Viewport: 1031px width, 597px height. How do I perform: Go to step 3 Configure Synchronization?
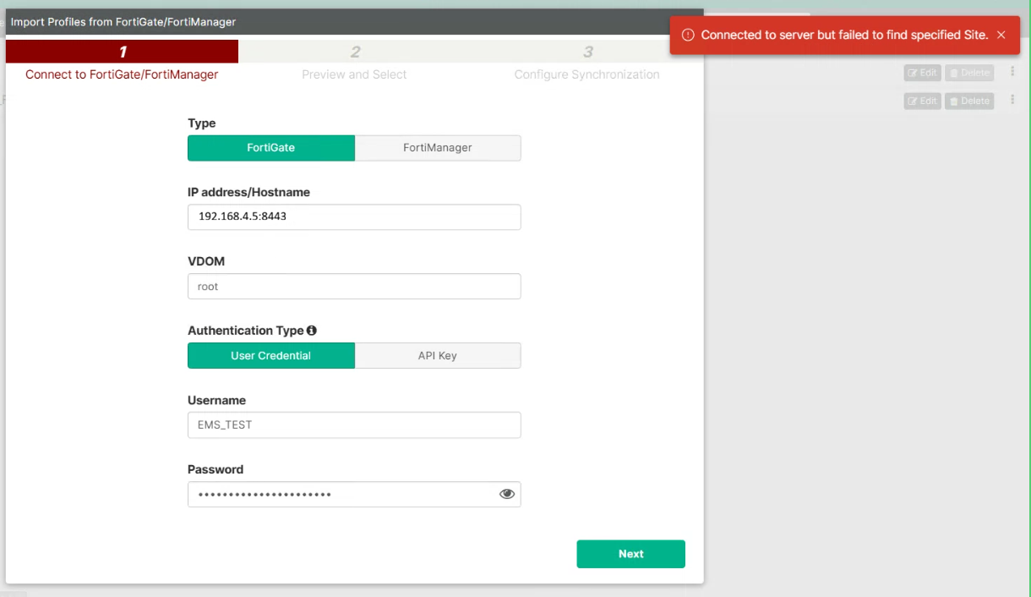[587, 63]
